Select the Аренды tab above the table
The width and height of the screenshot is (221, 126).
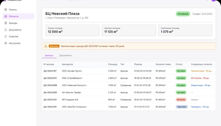coord(49,55)
